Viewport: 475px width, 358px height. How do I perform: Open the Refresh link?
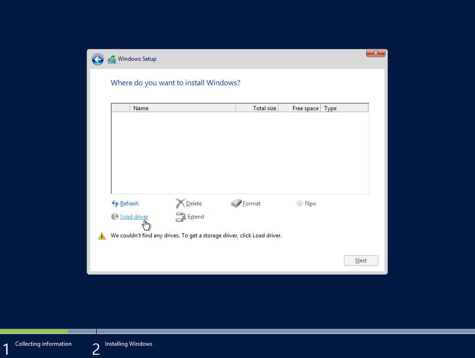click(x=129, y=203)
